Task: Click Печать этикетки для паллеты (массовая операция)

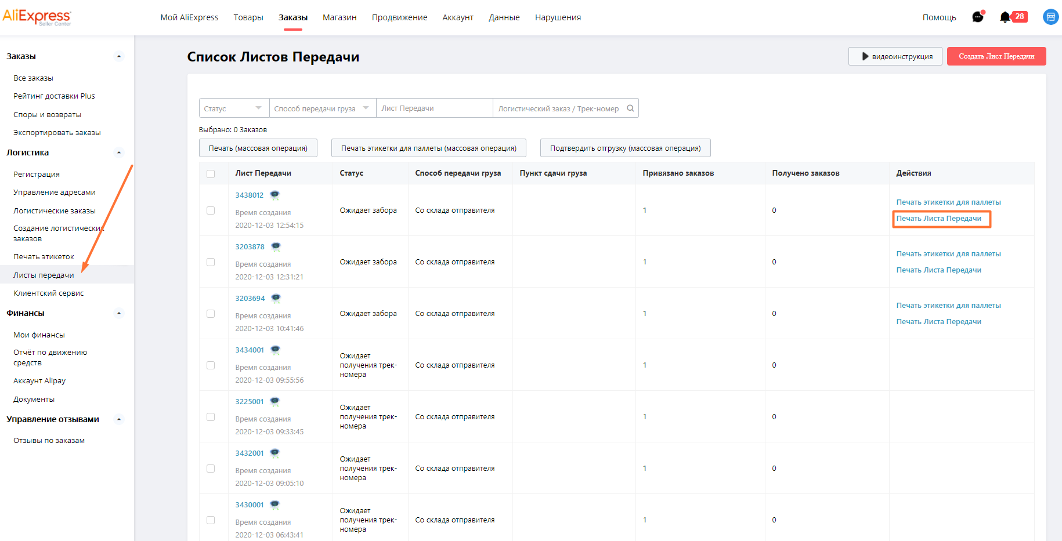Action: (429, 148)
